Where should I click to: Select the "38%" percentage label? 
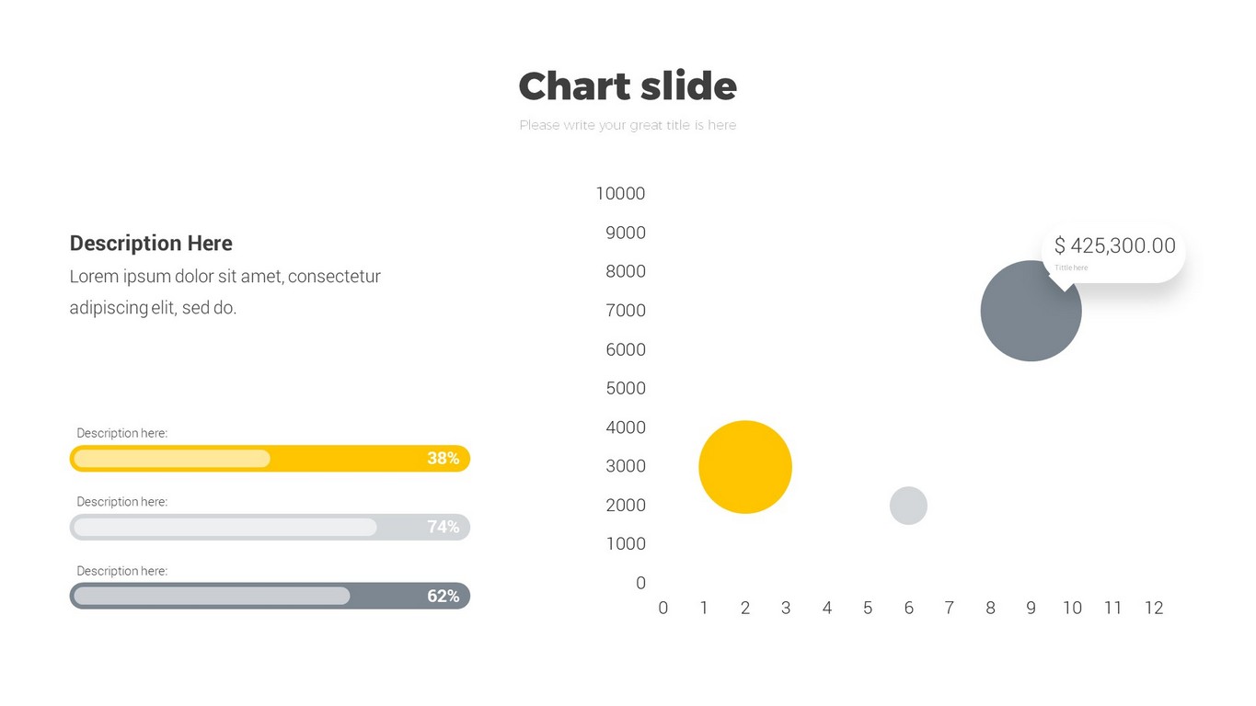click(x=443, y=459)
